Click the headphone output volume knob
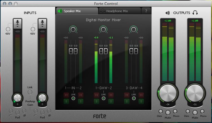 point(195,93)
